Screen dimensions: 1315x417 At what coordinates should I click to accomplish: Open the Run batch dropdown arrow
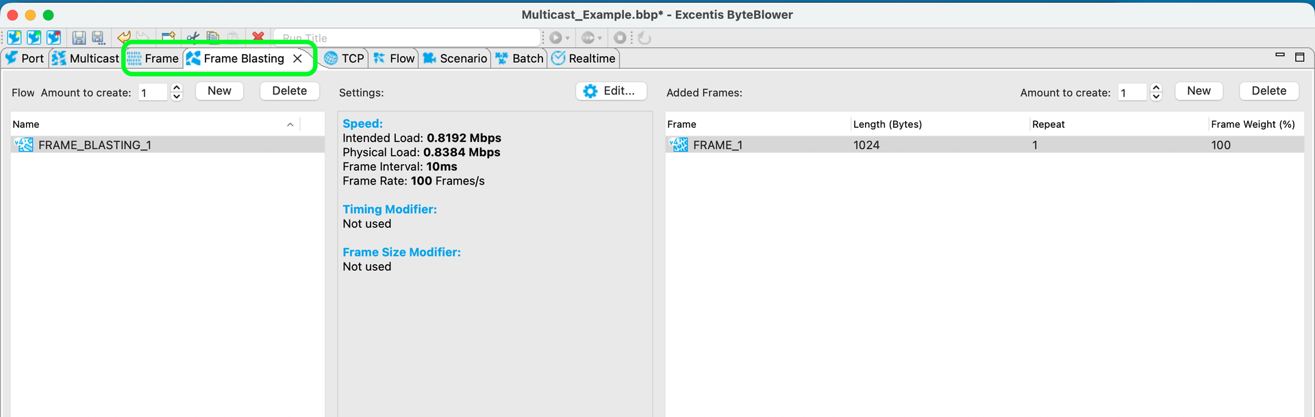[600, 38]
